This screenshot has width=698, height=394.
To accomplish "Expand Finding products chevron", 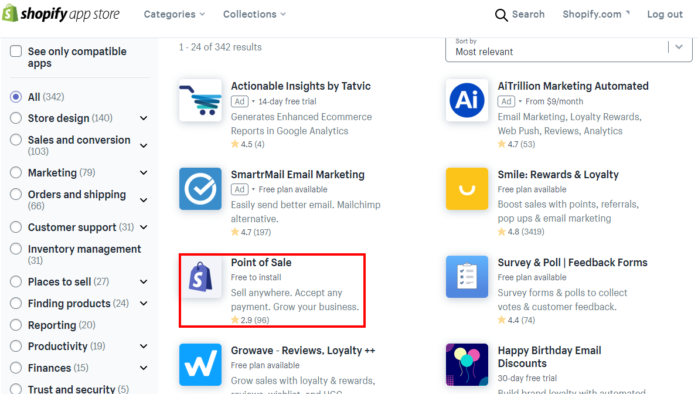I will pos(144,304).
